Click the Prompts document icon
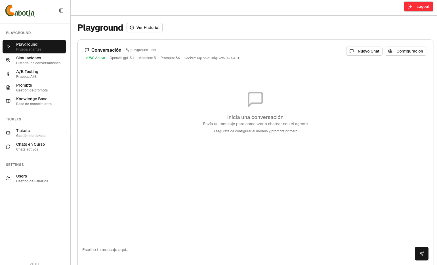The height and width of the screenshot is (265, 437). [8, 87]
